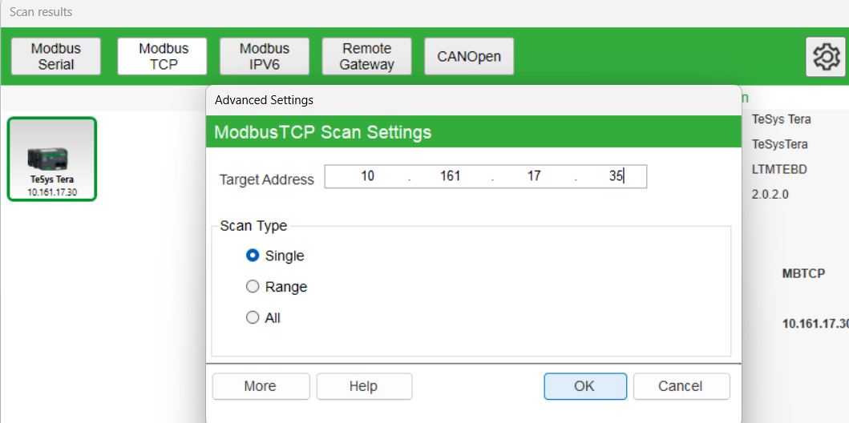Click last octet 35 in Target Address

615,176
